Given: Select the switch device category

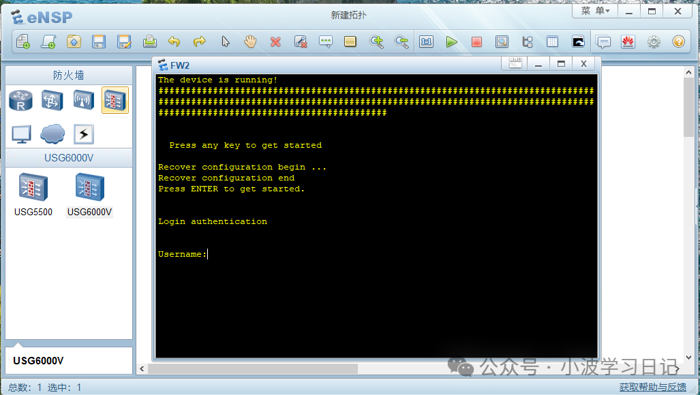Looking at the screenshot, I should point(52,100).
